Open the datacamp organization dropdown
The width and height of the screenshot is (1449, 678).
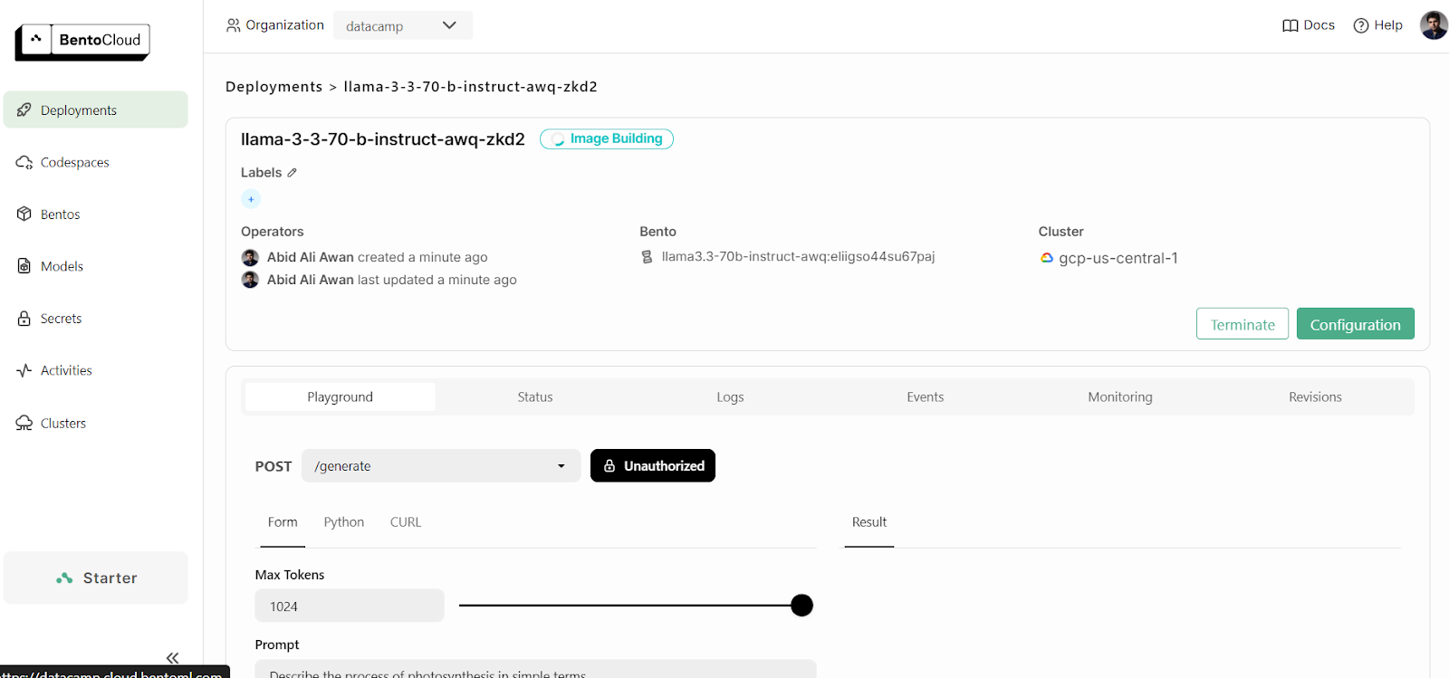(403, 25)
